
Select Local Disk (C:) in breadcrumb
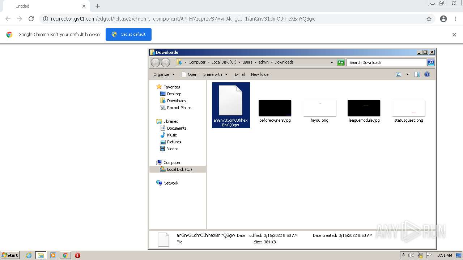click(224, 62)
